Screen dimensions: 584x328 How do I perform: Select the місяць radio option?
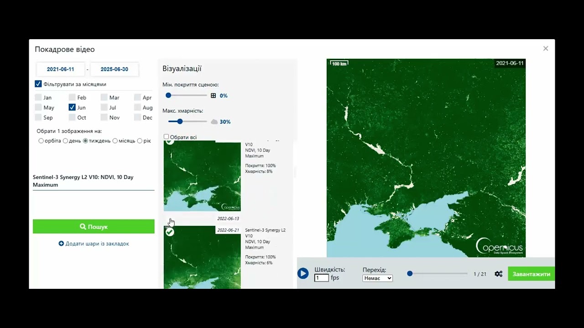115,141
